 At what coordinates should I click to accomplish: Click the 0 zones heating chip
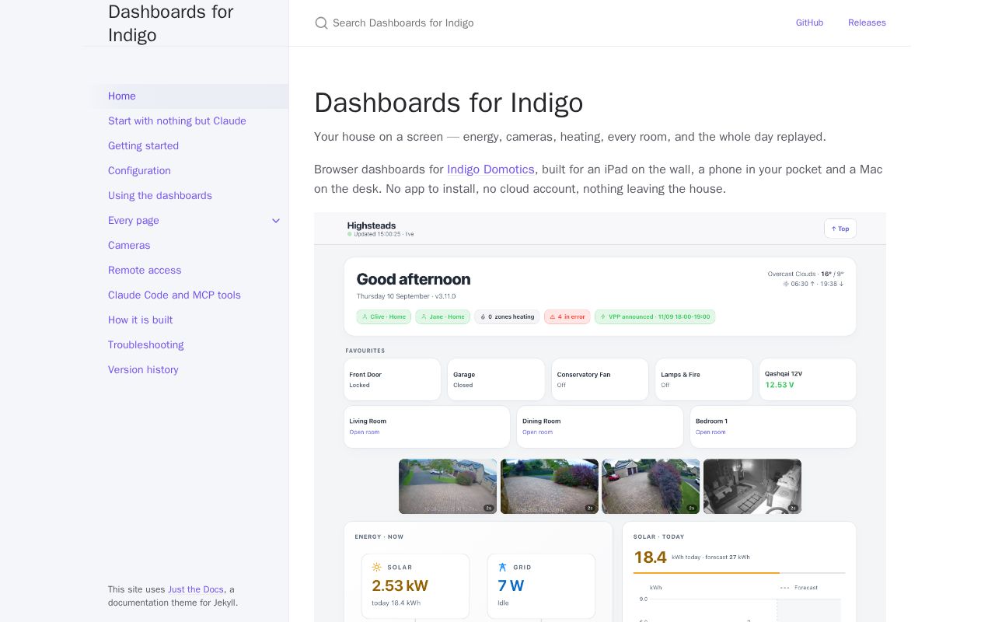point(507,316)
